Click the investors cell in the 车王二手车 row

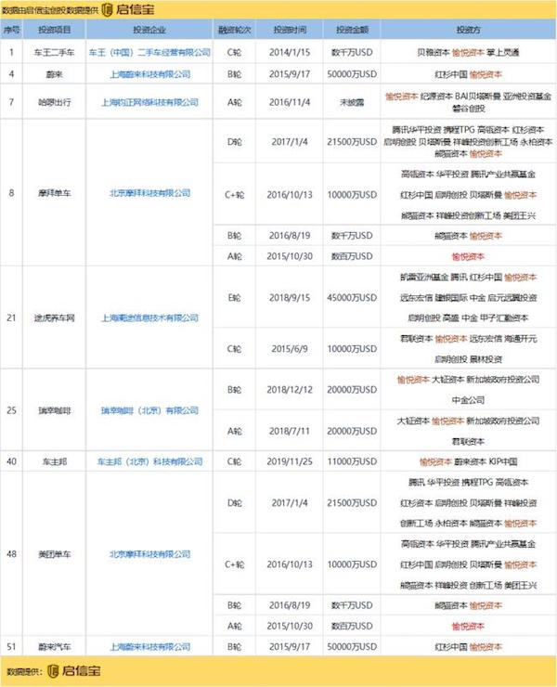tap(469, 52)
